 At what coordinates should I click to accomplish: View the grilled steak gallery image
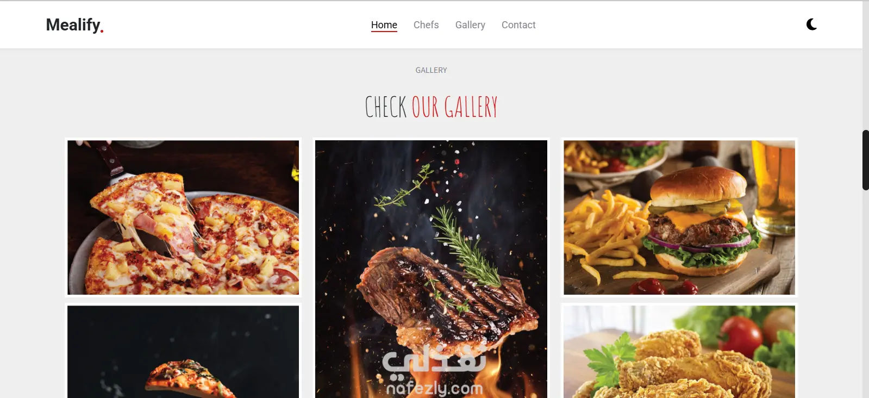tap(431, 269)
